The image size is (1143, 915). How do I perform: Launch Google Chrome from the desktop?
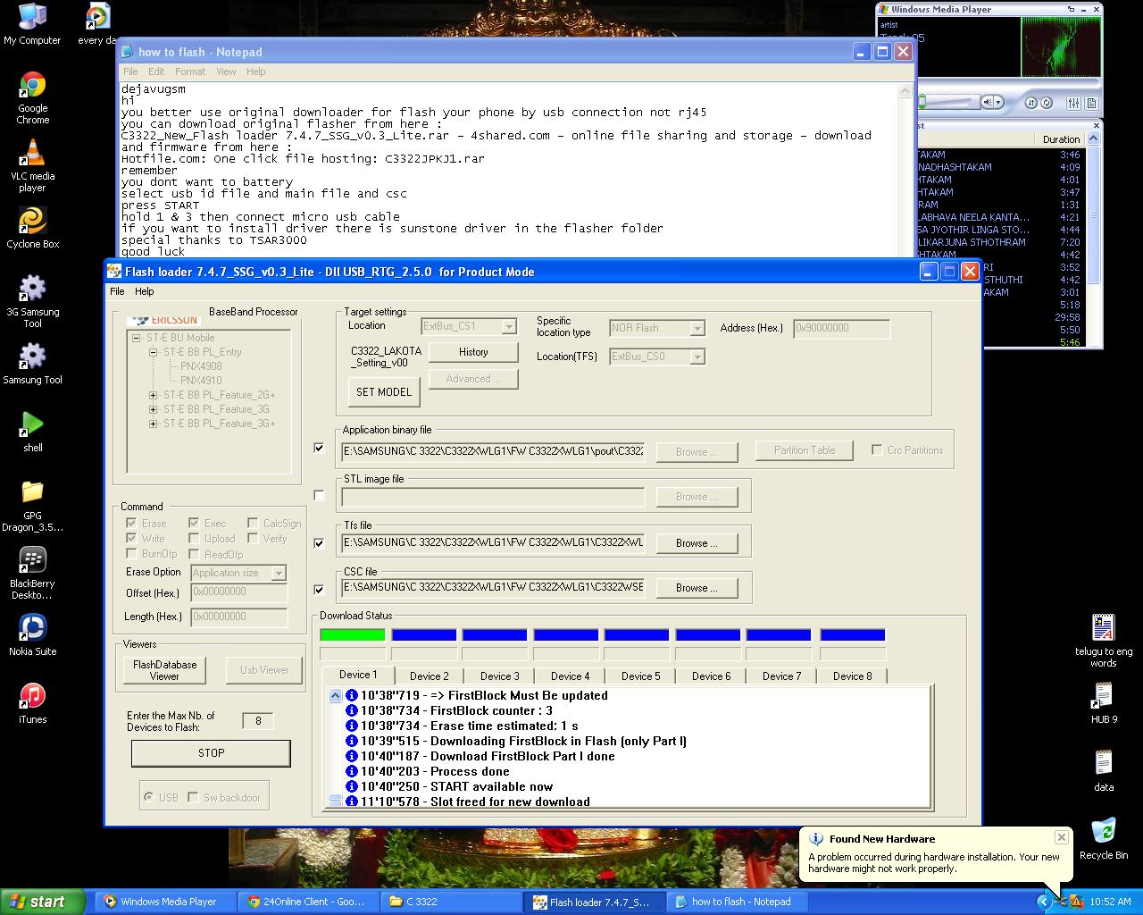[33, 98]
